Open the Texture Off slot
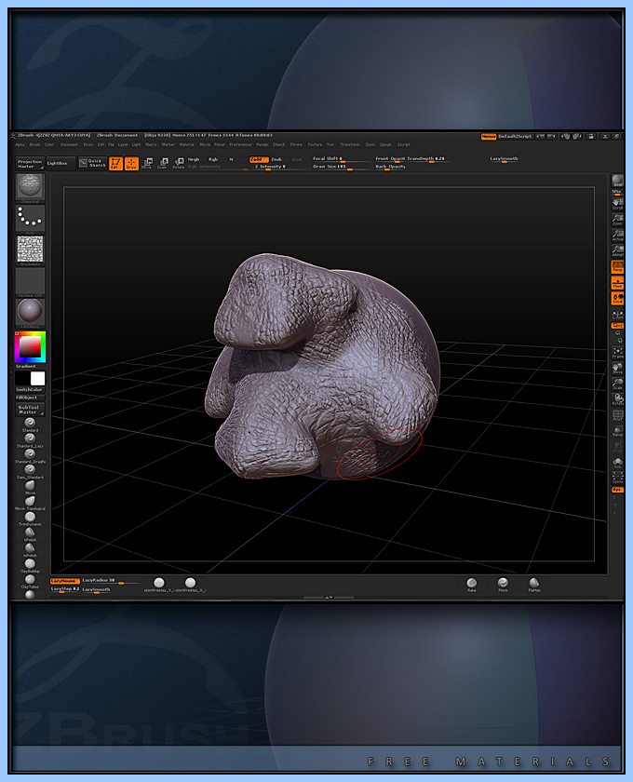 (x=30, y=282)
